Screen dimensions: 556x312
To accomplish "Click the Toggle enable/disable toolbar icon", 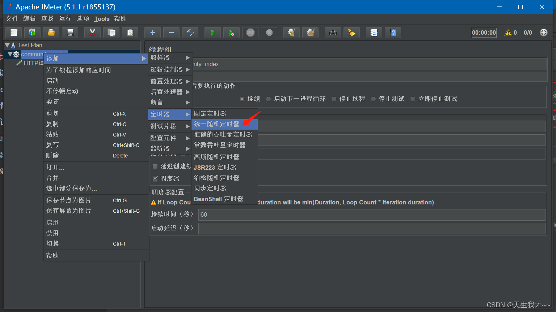I will [x=190, y=33].
